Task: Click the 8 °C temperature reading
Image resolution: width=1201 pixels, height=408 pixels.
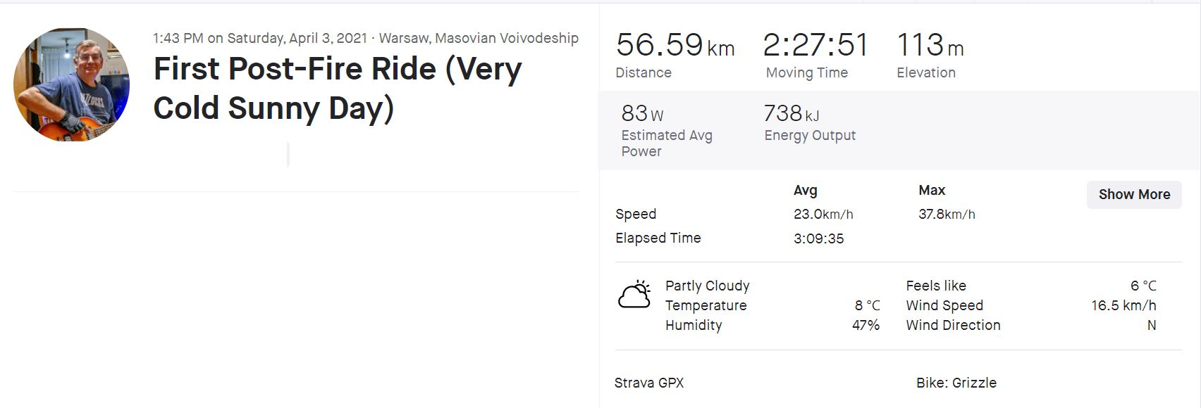Action: click(x=867, y=306)
